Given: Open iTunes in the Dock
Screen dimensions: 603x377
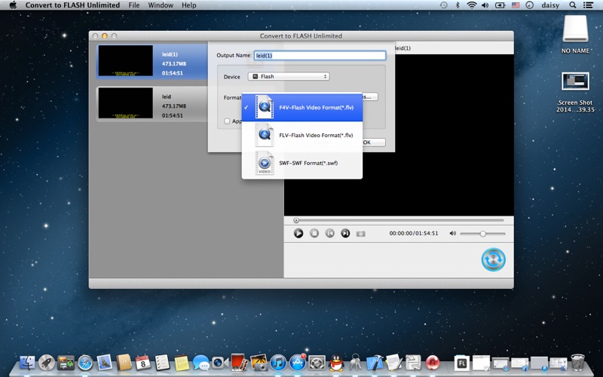Looking at the screenshot, I should click(x=278, y=363).
